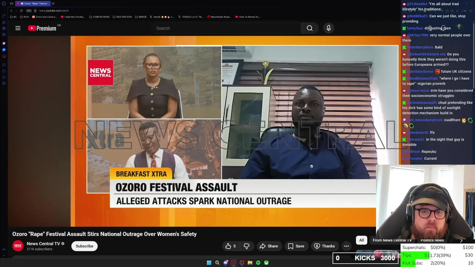Open News Central TV channel name link
Viewport: 475px width, 267px height.
tap(43, 244)
